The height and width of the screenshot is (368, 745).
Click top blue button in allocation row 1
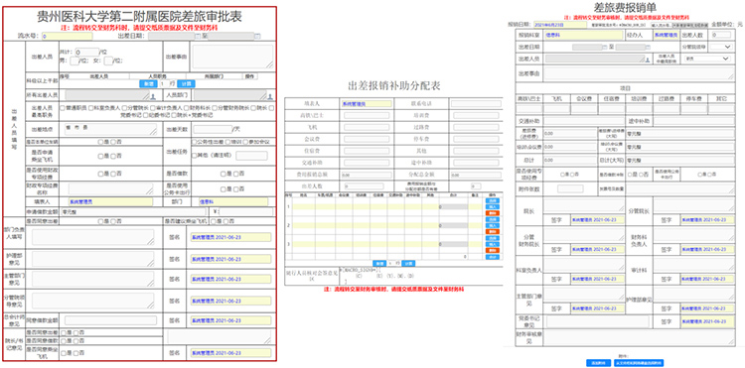click(x=493, y=200)
